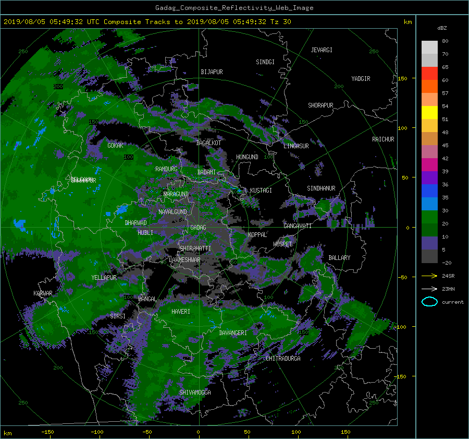Screen dimensions: 469x439
Task: Click the SHIVAMOGGA city label
Action: coord(195,393)
